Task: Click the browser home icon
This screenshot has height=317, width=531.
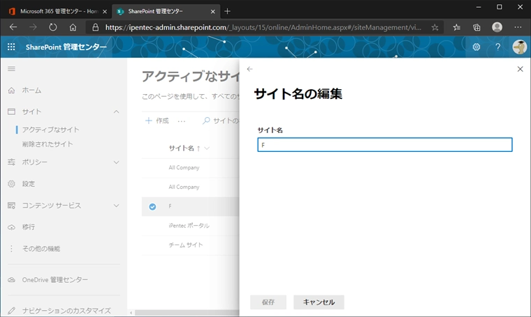Action: click(73, 27)
